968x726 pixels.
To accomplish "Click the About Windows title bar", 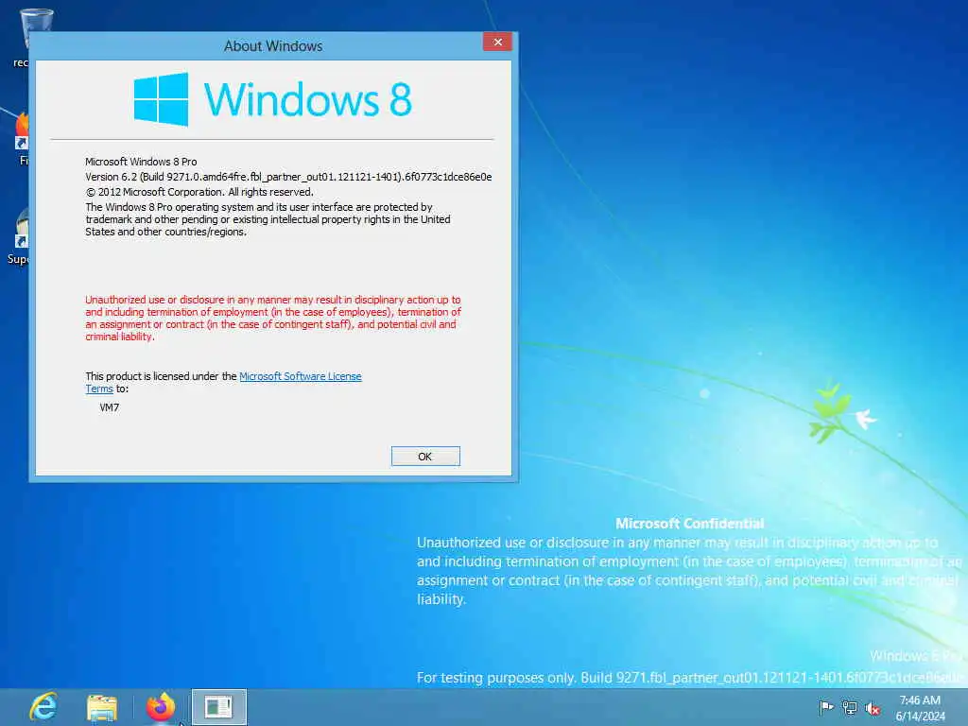I will 273,45.
